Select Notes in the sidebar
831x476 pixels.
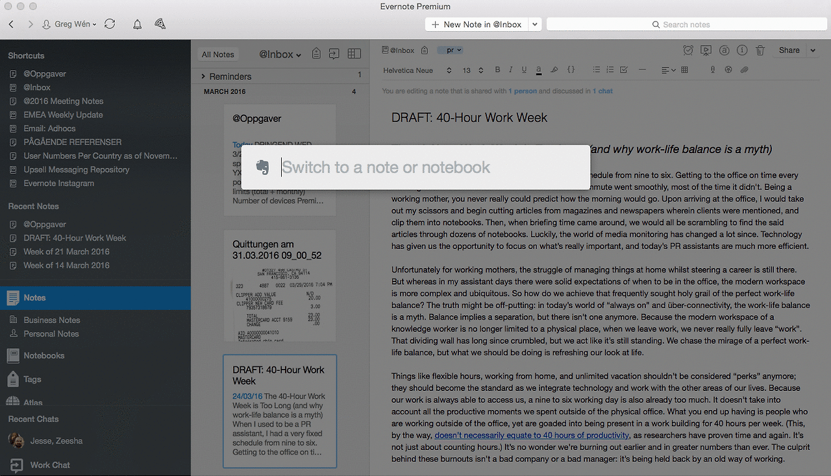pyautogui.click(x=95, y=298)
